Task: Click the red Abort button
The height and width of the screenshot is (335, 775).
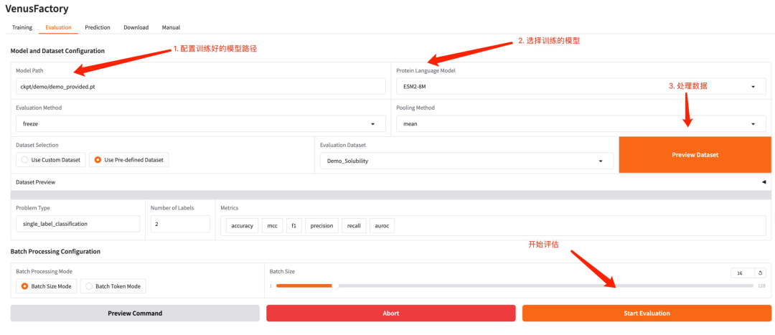Action: point(390,313)
